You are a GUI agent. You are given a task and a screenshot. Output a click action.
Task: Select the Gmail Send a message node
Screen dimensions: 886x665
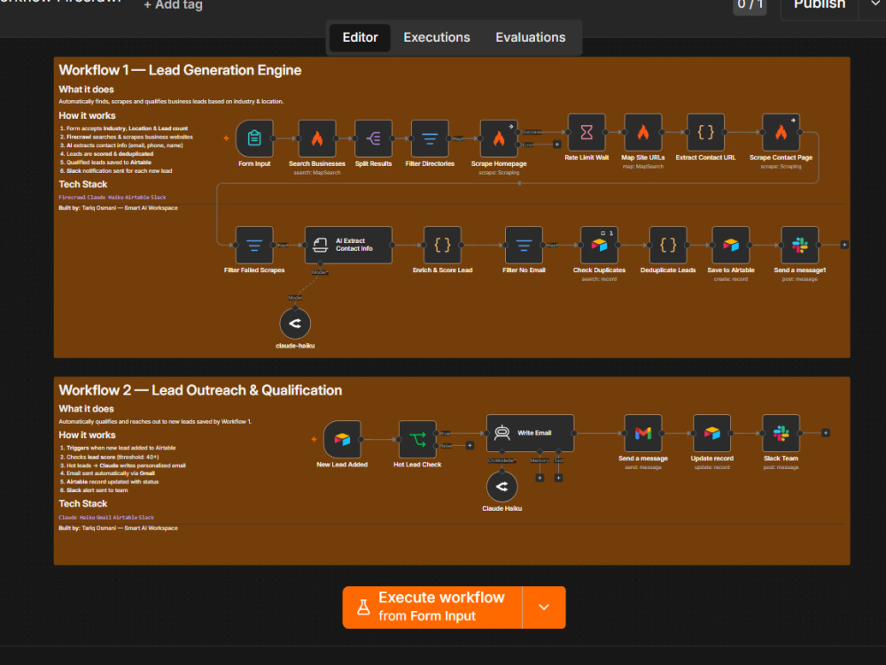643,434
